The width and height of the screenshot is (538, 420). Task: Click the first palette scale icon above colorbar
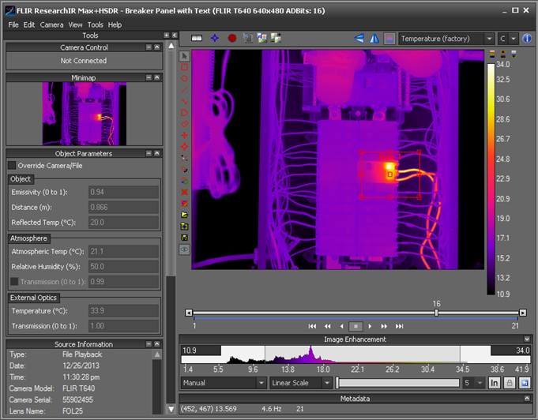(492, 54)
